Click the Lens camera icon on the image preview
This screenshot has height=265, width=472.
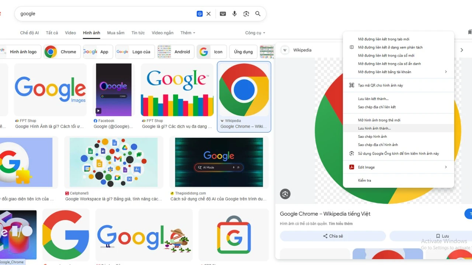[x=285, y=194]
